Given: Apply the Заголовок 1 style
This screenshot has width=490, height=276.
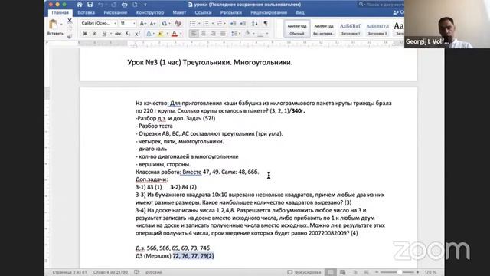Looking at the screenshot, I should [x=351, y=29].
